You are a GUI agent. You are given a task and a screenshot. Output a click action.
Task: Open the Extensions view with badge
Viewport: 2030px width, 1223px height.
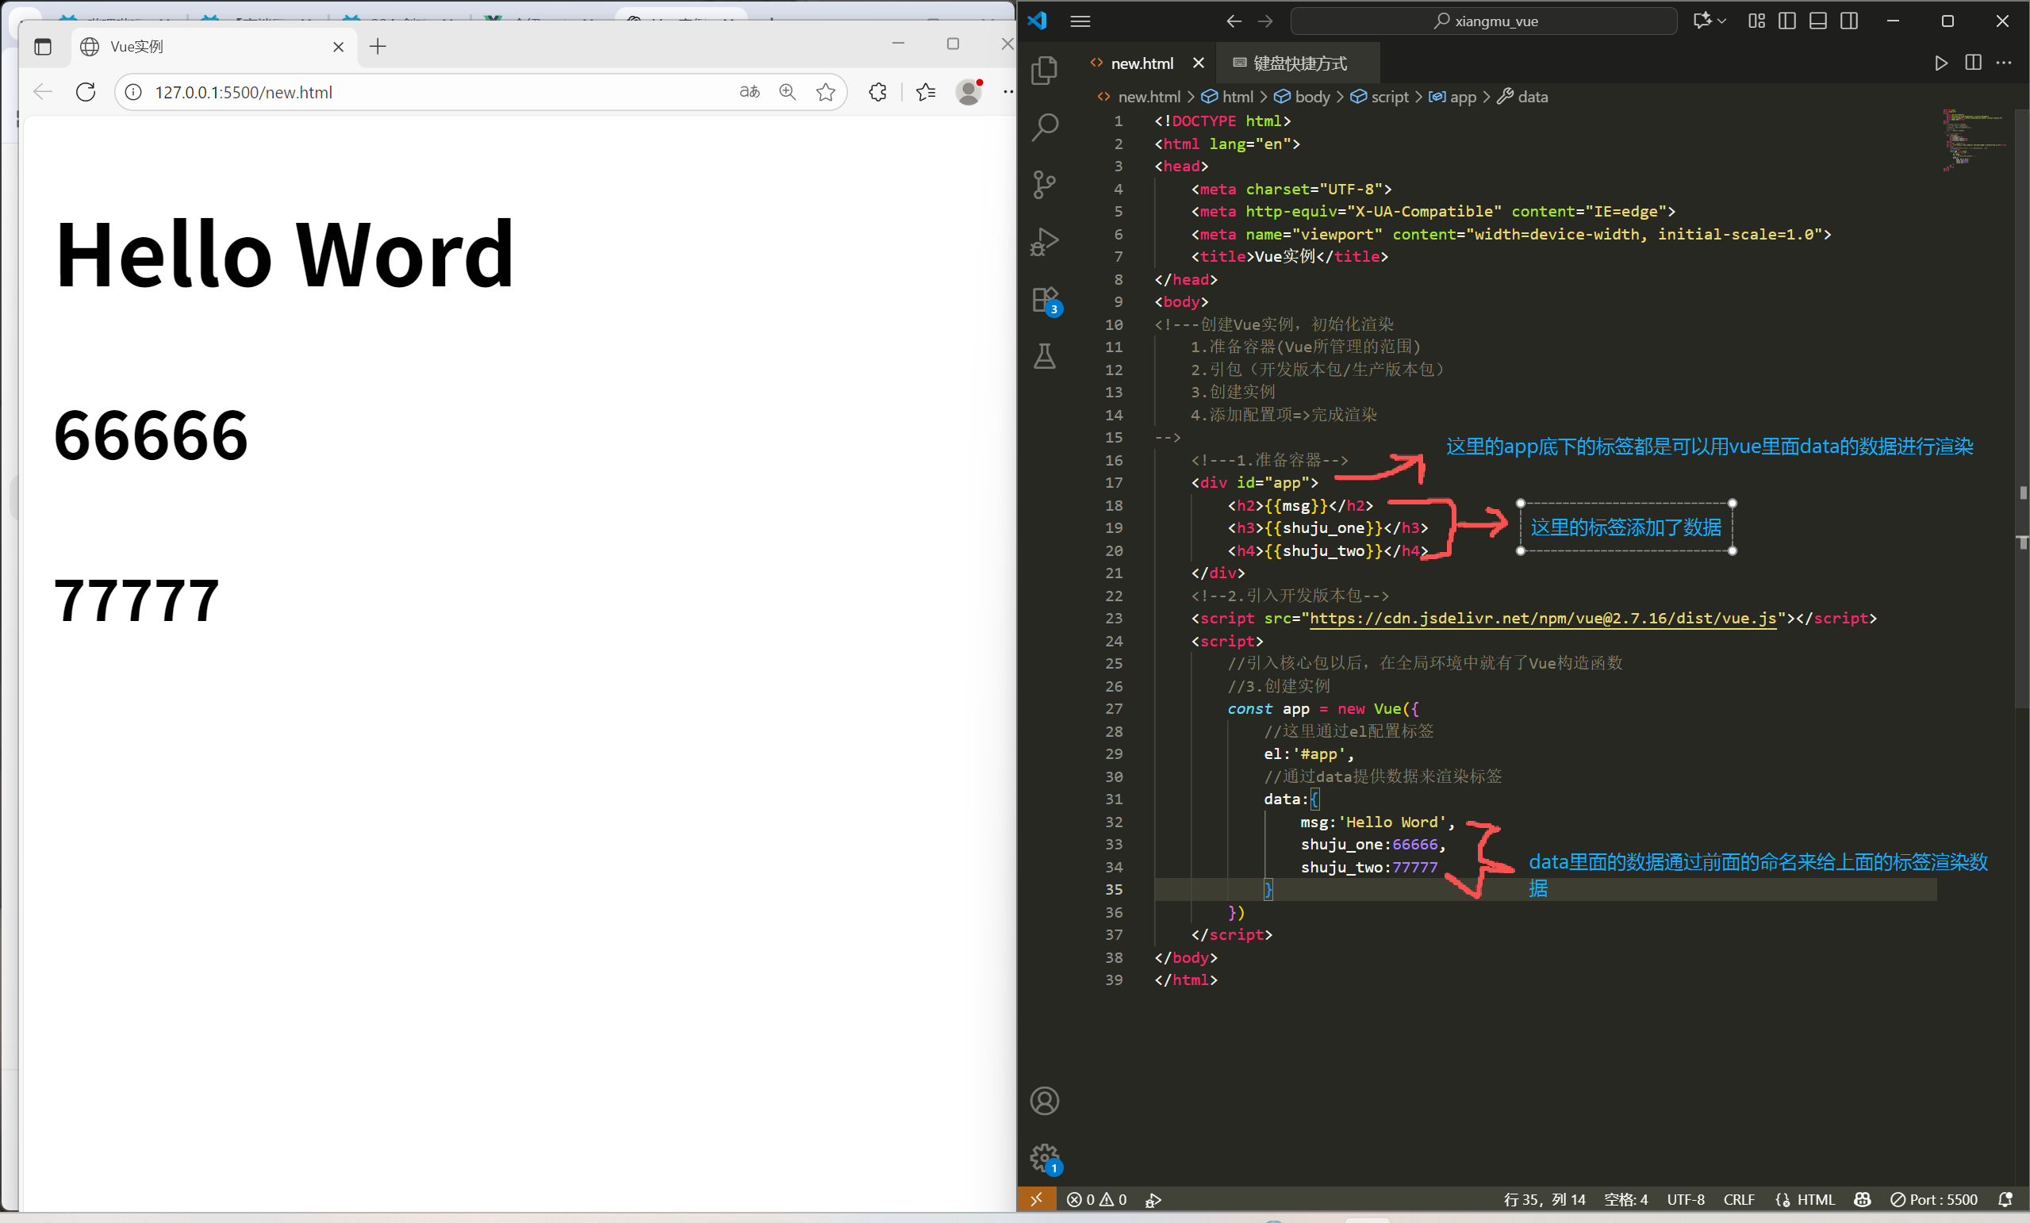click(1044, 300)
